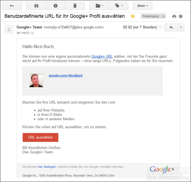Open the Google+ URL link
Viewport: 191px width, 182px height.
(x=102, y=57)
